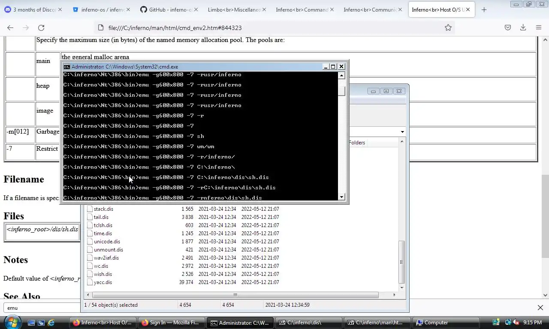This screenshot has width=549, height=329.
Task: Select the 'tclsh.dis' file in 7-Zip
Action: 103,225
